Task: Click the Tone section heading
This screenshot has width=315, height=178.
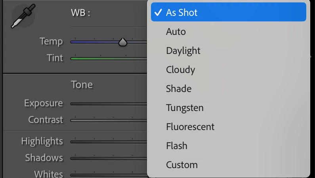Action: (82, 84)
